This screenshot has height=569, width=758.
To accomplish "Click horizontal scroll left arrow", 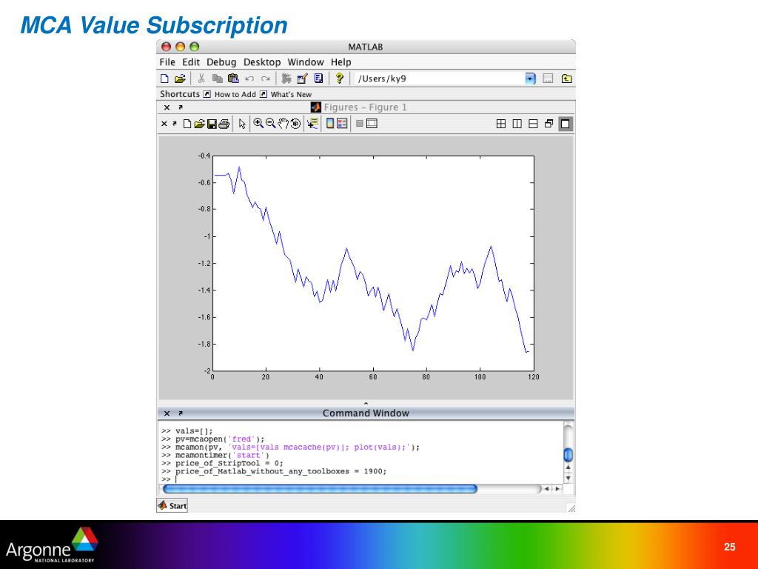I will click(546, 489).
